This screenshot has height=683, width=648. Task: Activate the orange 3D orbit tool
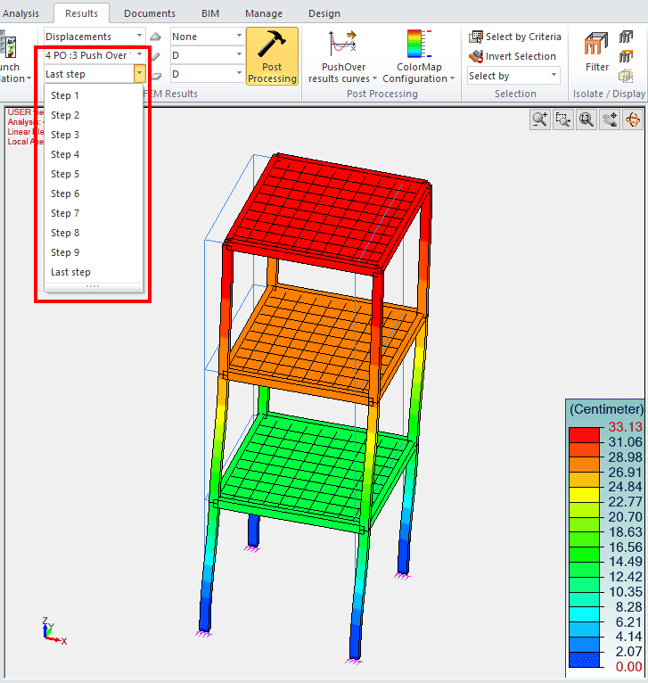click(x=633, y=119)
